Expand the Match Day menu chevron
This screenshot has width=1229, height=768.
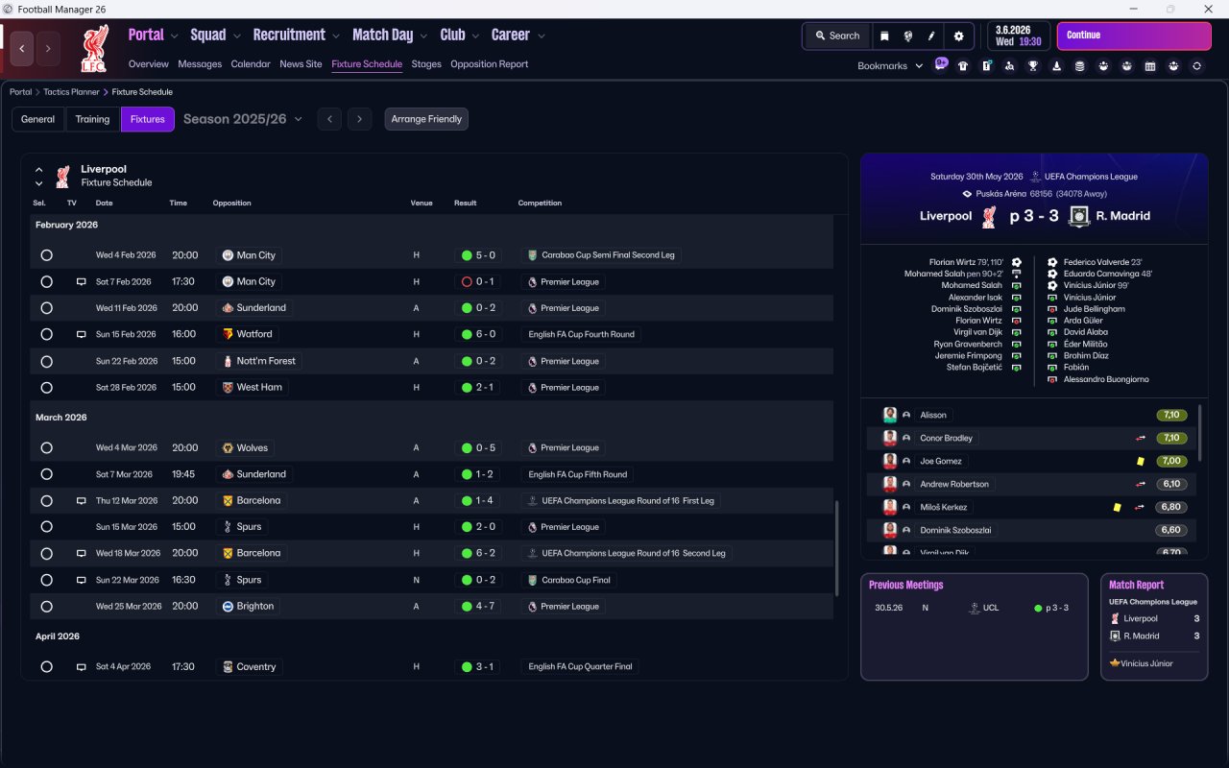(x=423, y=36)
